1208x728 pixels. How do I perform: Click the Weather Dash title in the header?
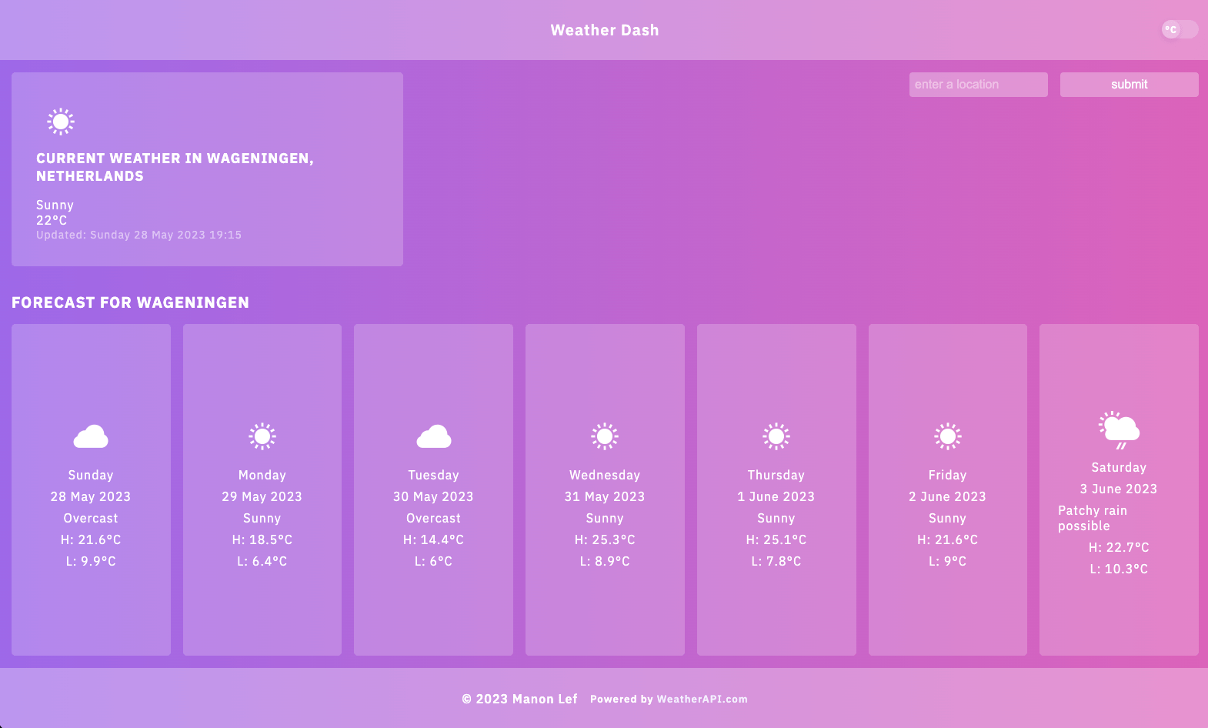pyautogui.click(x=604, y=30)
